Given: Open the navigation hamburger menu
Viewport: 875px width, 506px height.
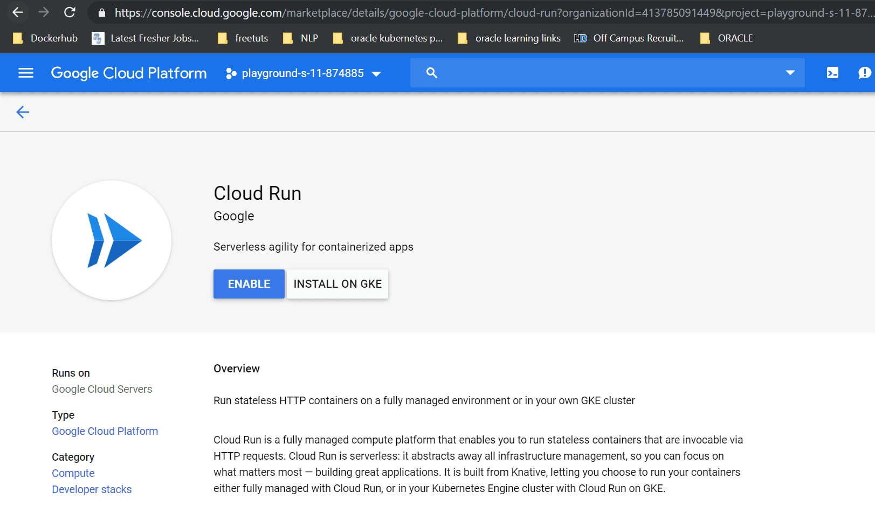Looking at the screenshot, I should [x=25, y=73].
